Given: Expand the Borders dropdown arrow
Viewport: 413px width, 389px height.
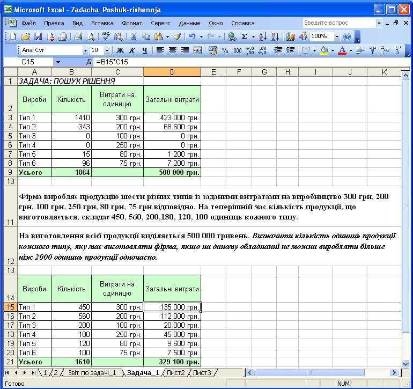Looking at the screenshot, I should 314,50.
